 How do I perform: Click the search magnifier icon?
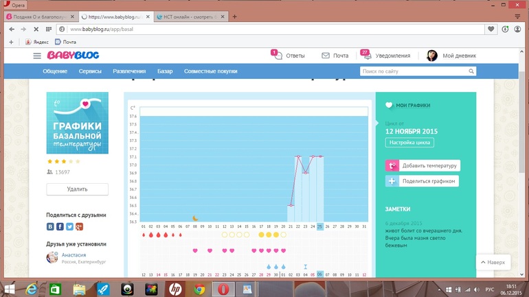tap(471, 71)
